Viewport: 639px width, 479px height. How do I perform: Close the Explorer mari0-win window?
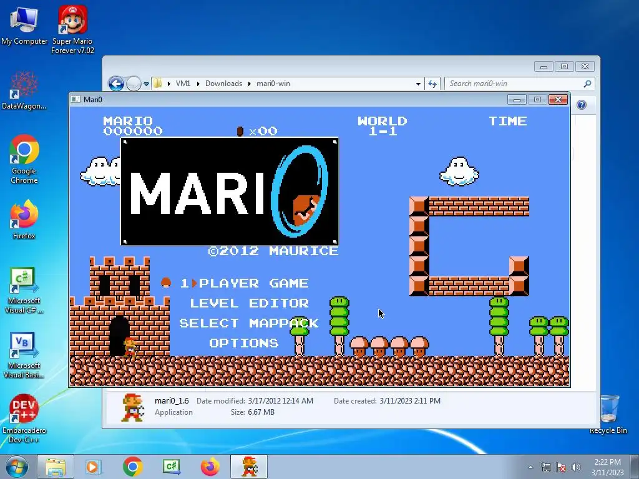[x=585, y=67]
